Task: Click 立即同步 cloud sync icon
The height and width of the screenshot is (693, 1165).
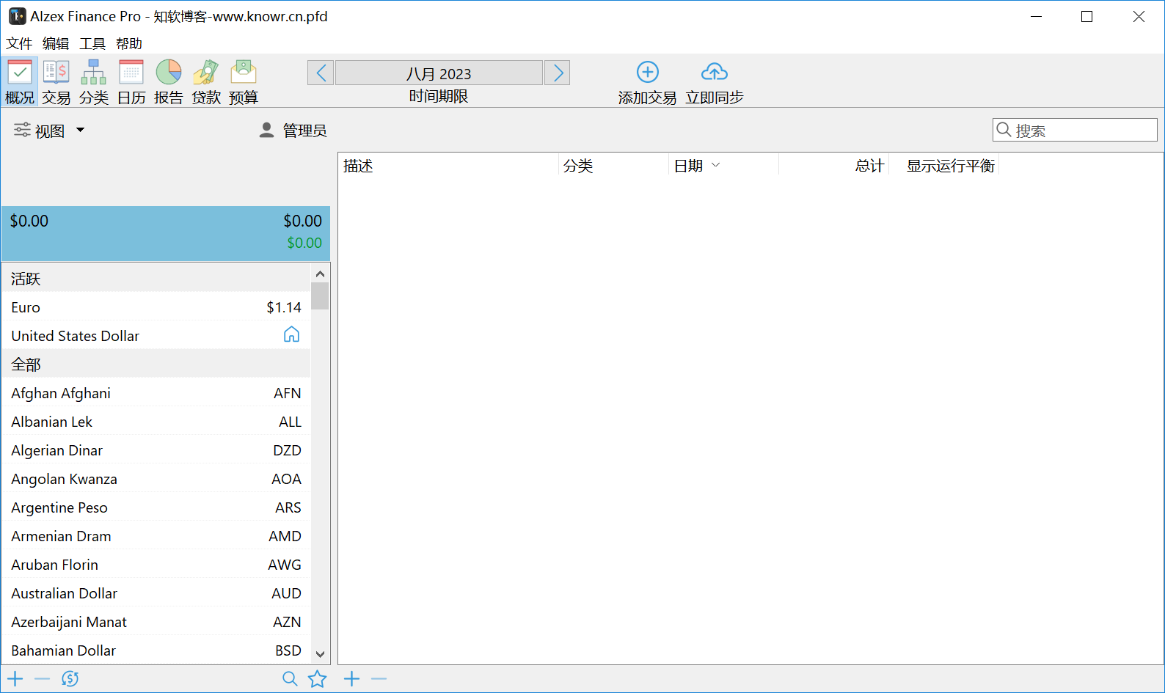Action: click(x=715, y=73)
